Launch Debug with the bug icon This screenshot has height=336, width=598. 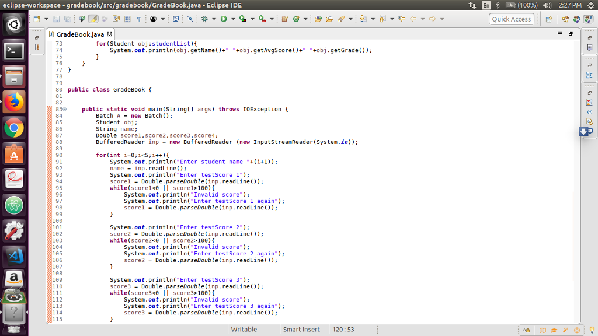tap(205, 19)
